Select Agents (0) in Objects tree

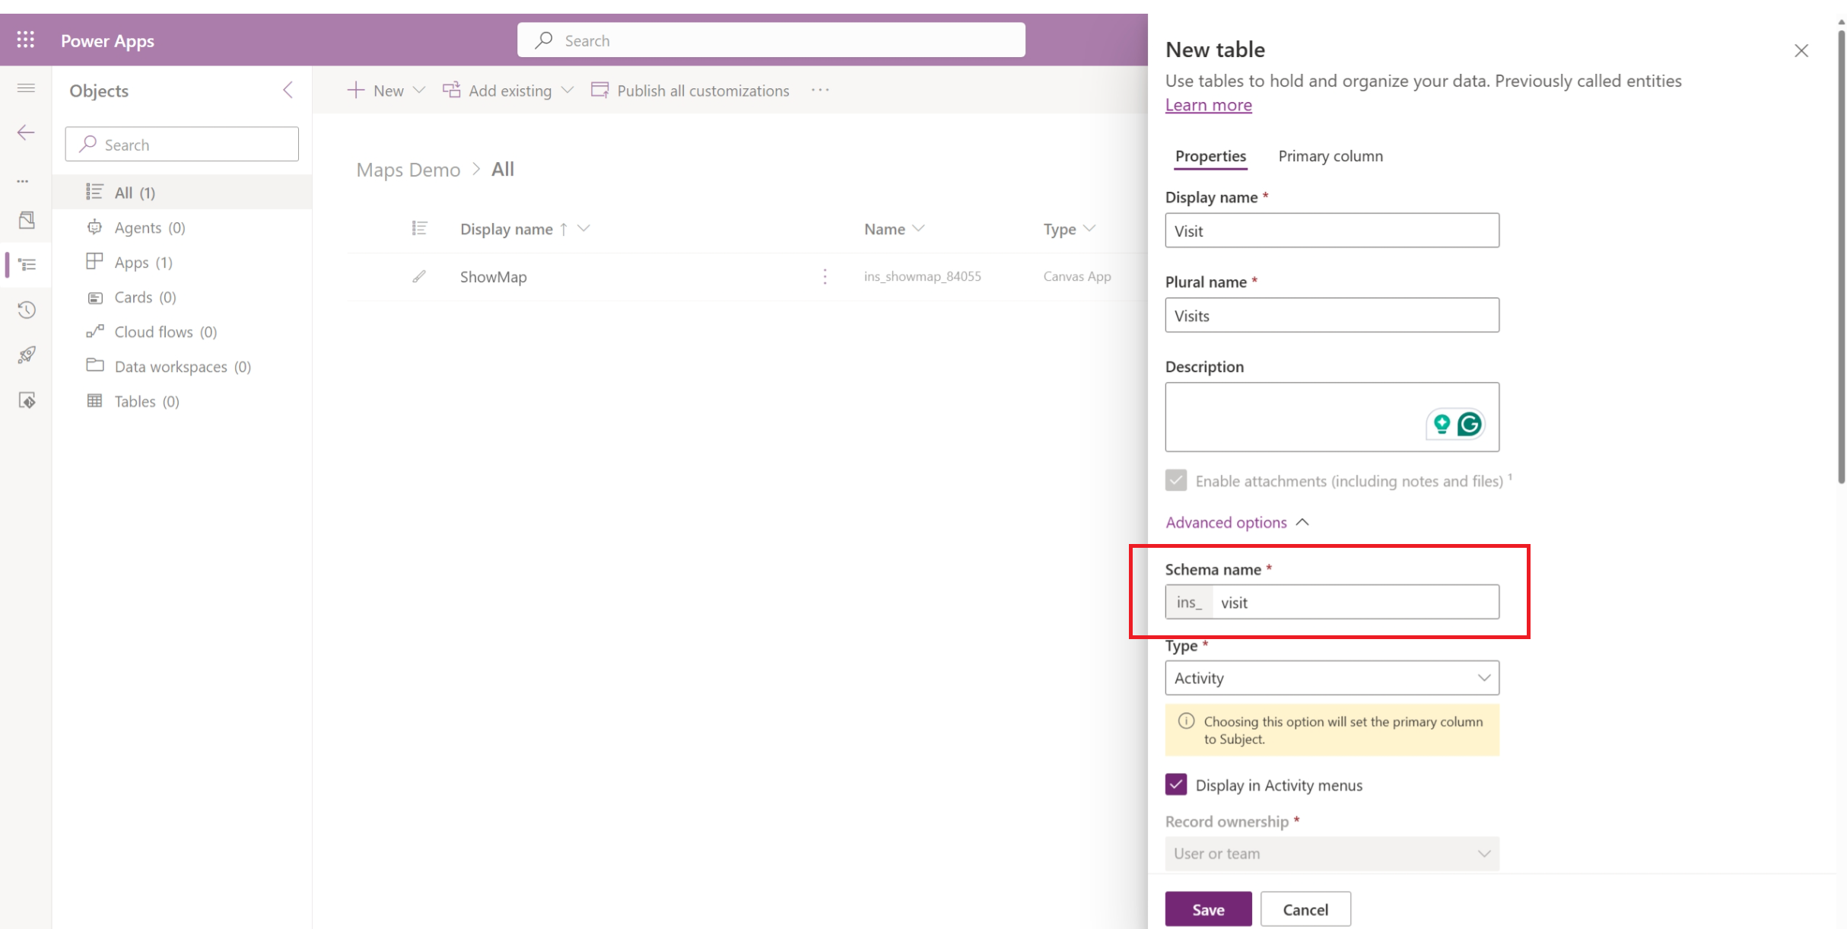tap(182, 227)
